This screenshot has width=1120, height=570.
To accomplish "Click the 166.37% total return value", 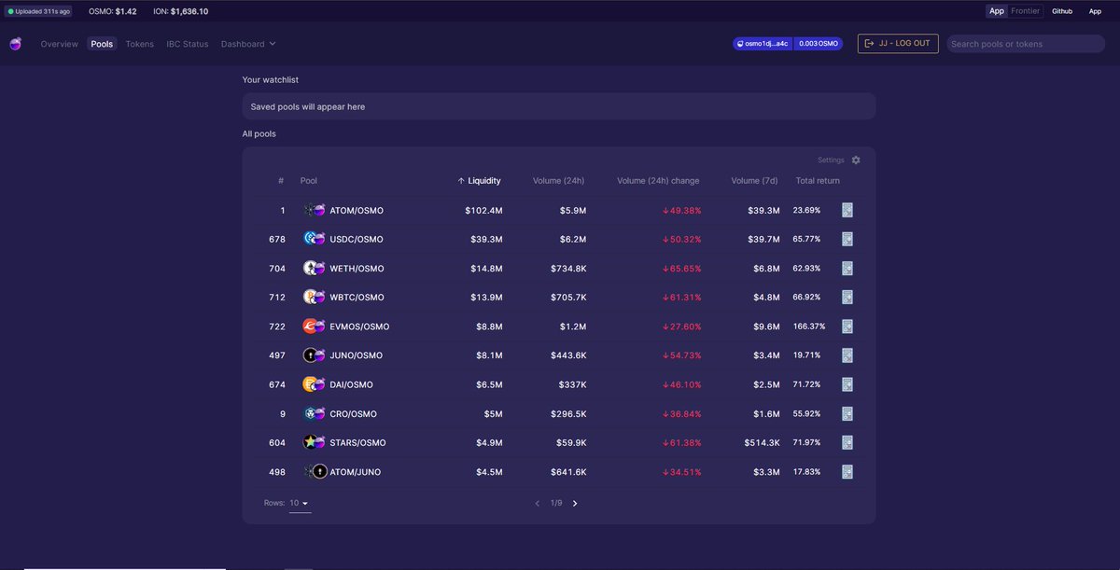I will click(809, 327).
